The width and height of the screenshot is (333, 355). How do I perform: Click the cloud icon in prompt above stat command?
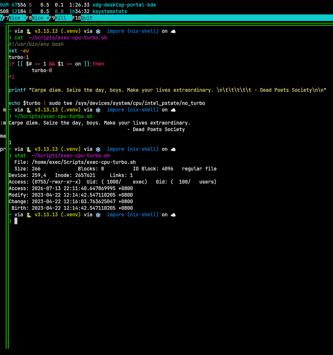(x=173, y=149)
